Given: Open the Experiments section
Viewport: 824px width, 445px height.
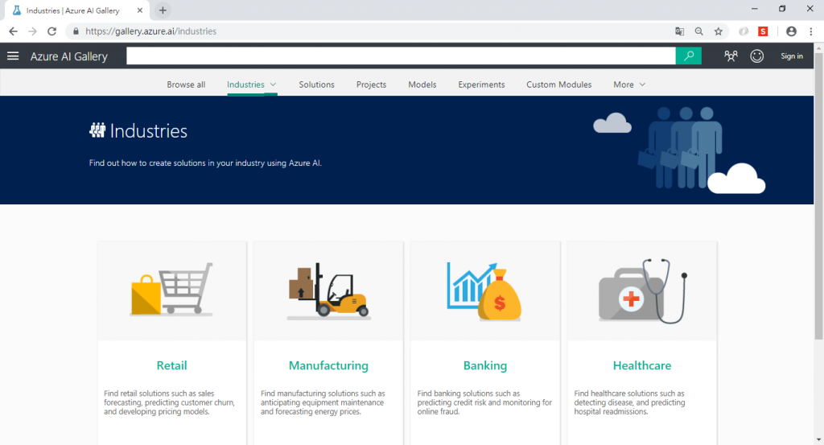Looking at the screenshot, I should 481,84.
